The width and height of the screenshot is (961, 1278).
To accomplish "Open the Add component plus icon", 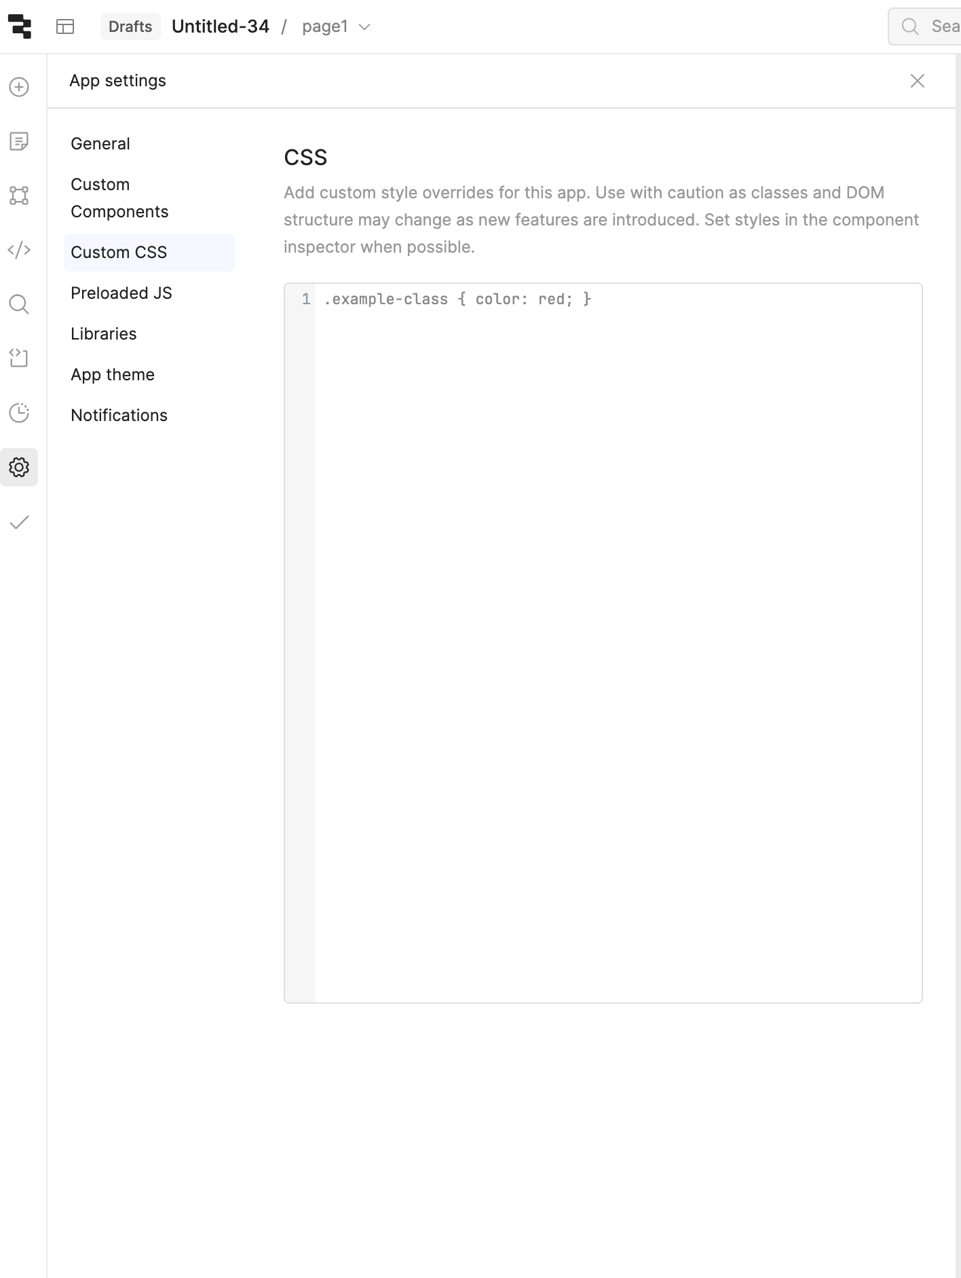I will (19, 87).
